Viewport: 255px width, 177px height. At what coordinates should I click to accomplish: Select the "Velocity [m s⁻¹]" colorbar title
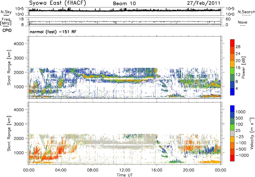(x=252, y=133)
